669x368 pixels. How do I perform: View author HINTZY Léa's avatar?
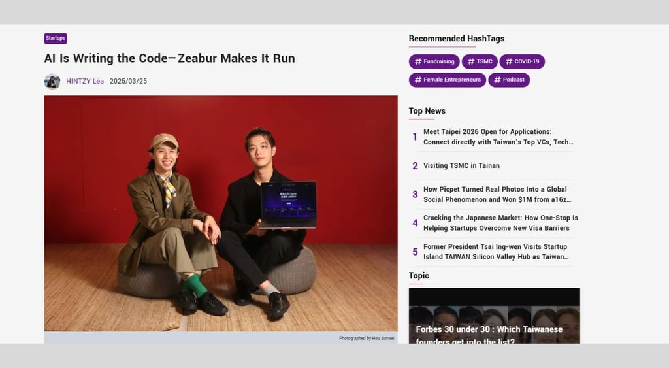click(52, 81)
